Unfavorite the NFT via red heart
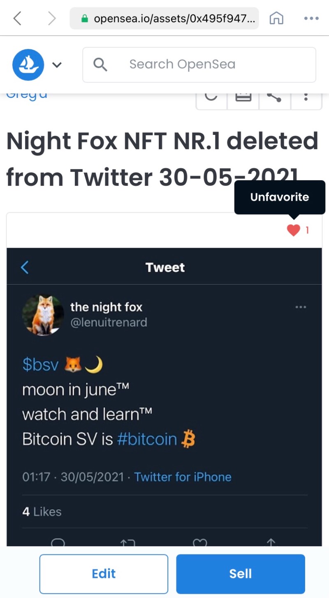 [x=293, y=230]
